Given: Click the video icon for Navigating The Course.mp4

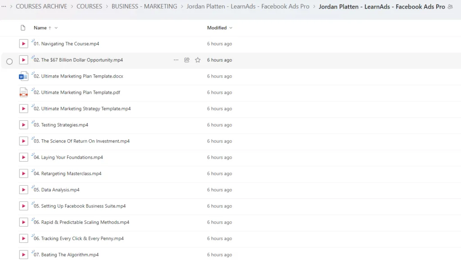Looking at the screenshot, I should [x=23, y=44].
